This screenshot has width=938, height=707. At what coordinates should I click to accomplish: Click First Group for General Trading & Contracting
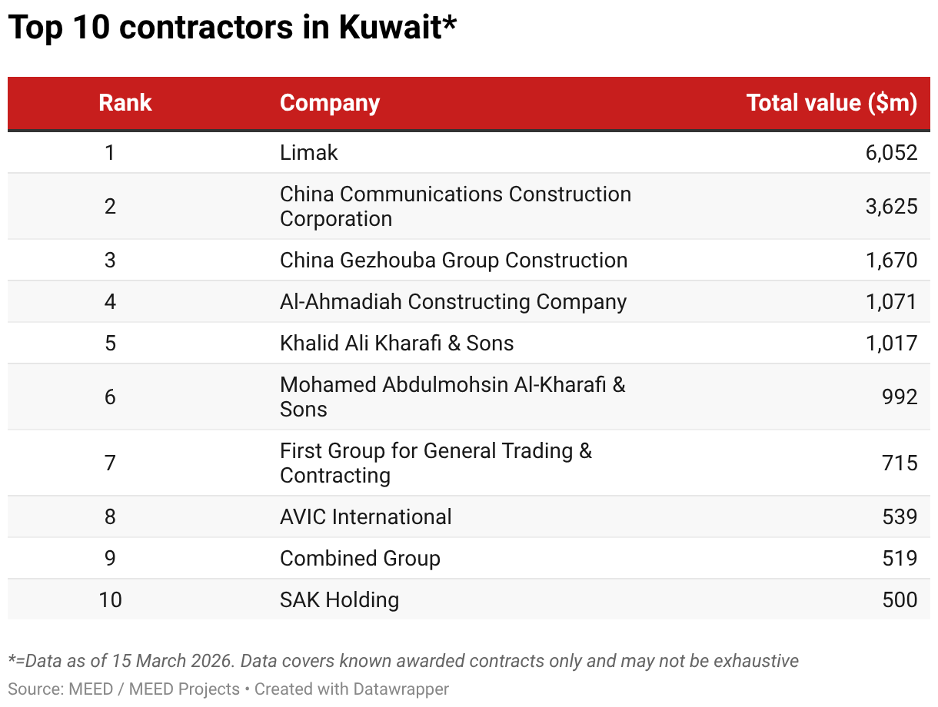point(435,463)
